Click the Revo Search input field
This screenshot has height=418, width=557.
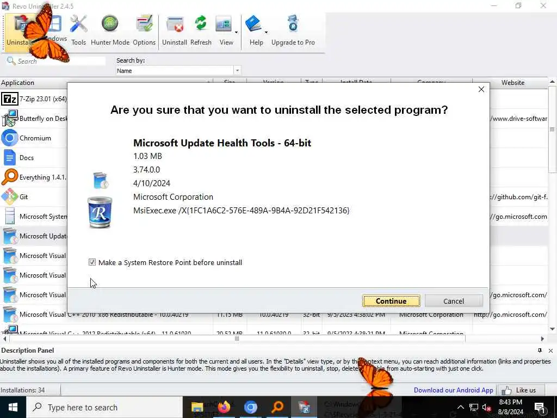tap(60, 61)
